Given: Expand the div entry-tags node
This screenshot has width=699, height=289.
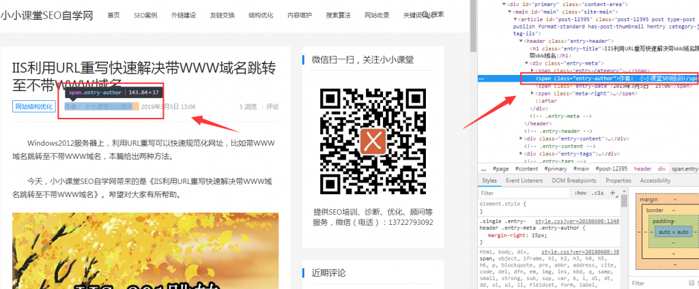Looking at the screenshot, I should pos(521,153).
